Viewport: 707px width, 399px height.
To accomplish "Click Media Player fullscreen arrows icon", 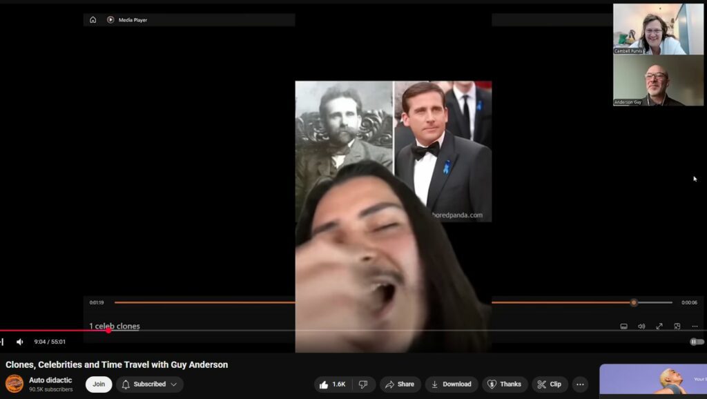I will (659, 326).
